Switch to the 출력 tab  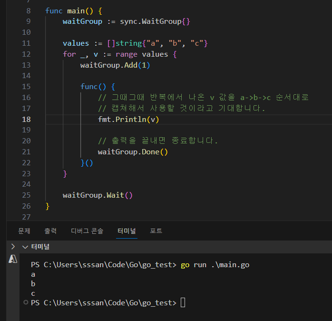pyautogui.click(x=50, y=231)
